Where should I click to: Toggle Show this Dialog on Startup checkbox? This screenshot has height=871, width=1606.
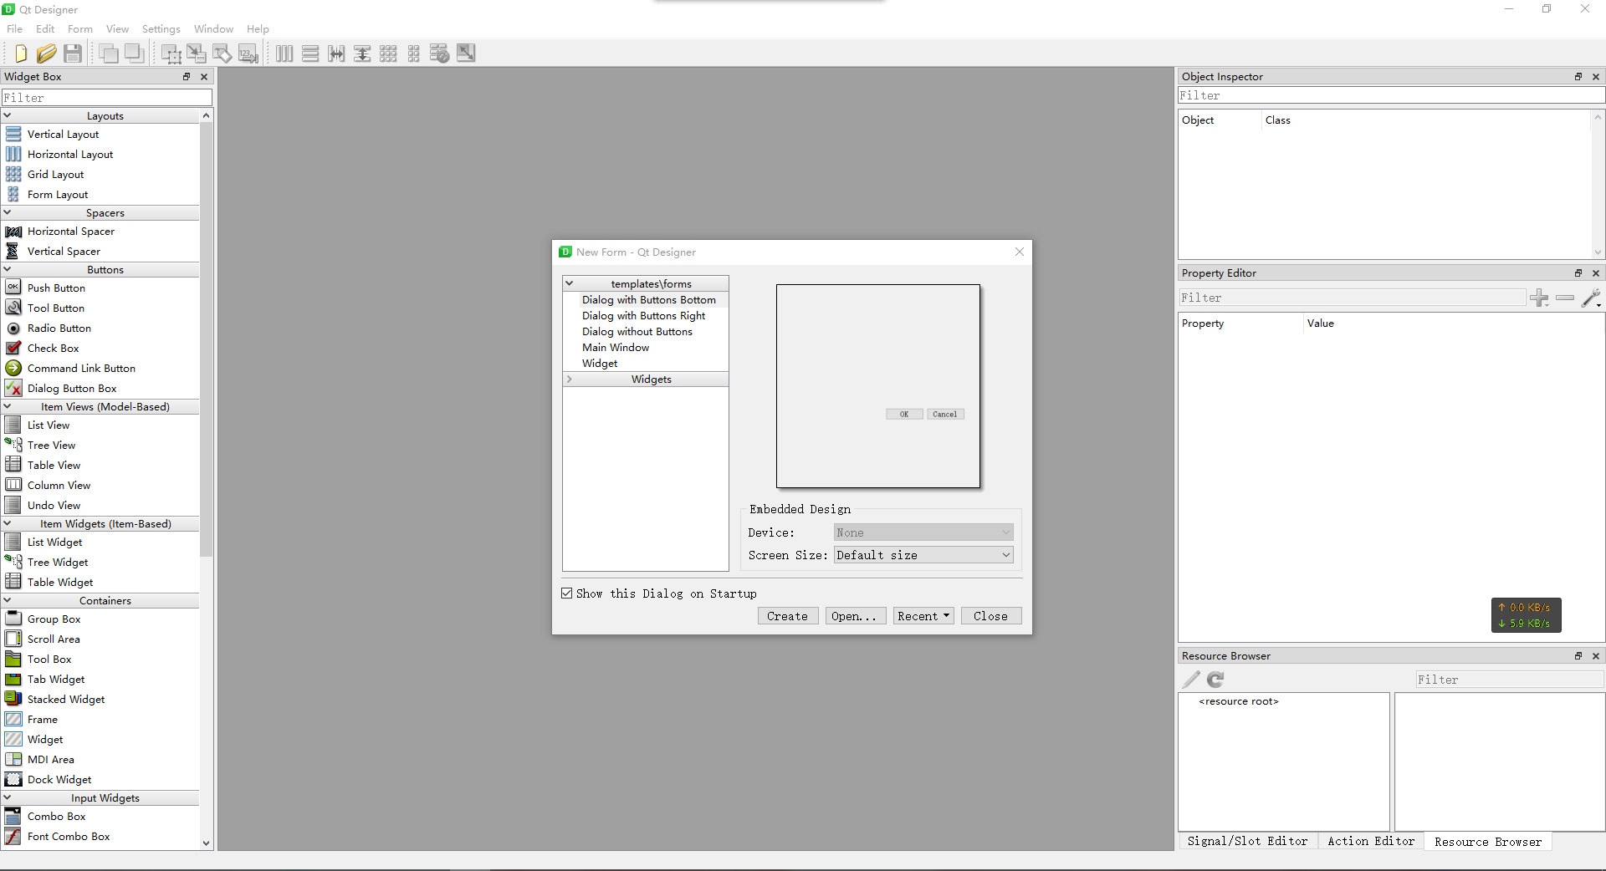click(567, 593)
